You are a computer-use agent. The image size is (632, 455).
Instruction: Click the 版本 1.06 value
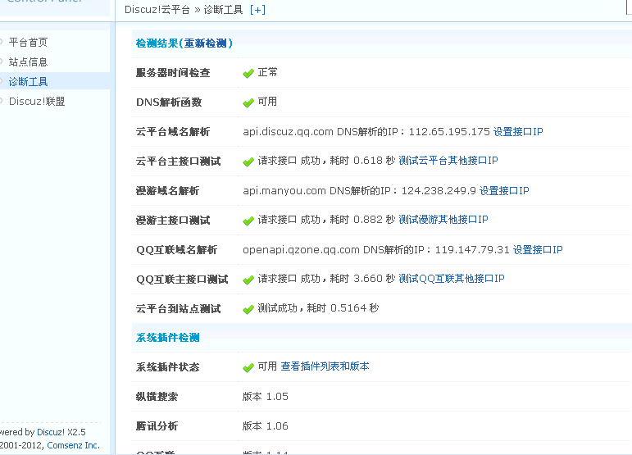click(x=266, y=426)
